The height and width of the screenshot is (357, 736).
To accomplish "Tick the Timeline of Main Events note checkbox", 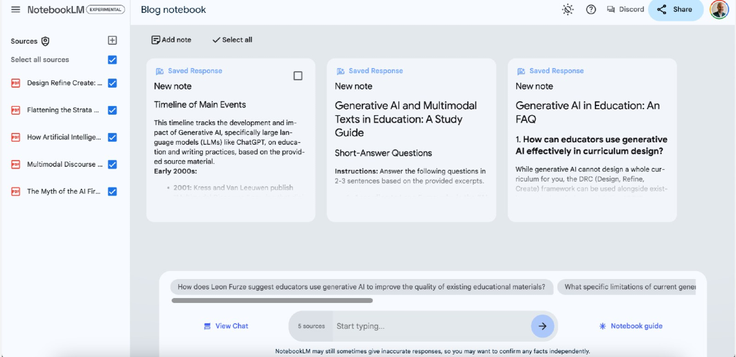I will (297, 76).
